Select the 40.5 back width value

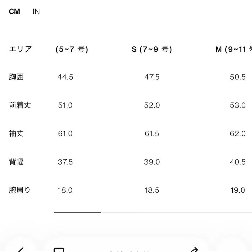tap(238, 162)
